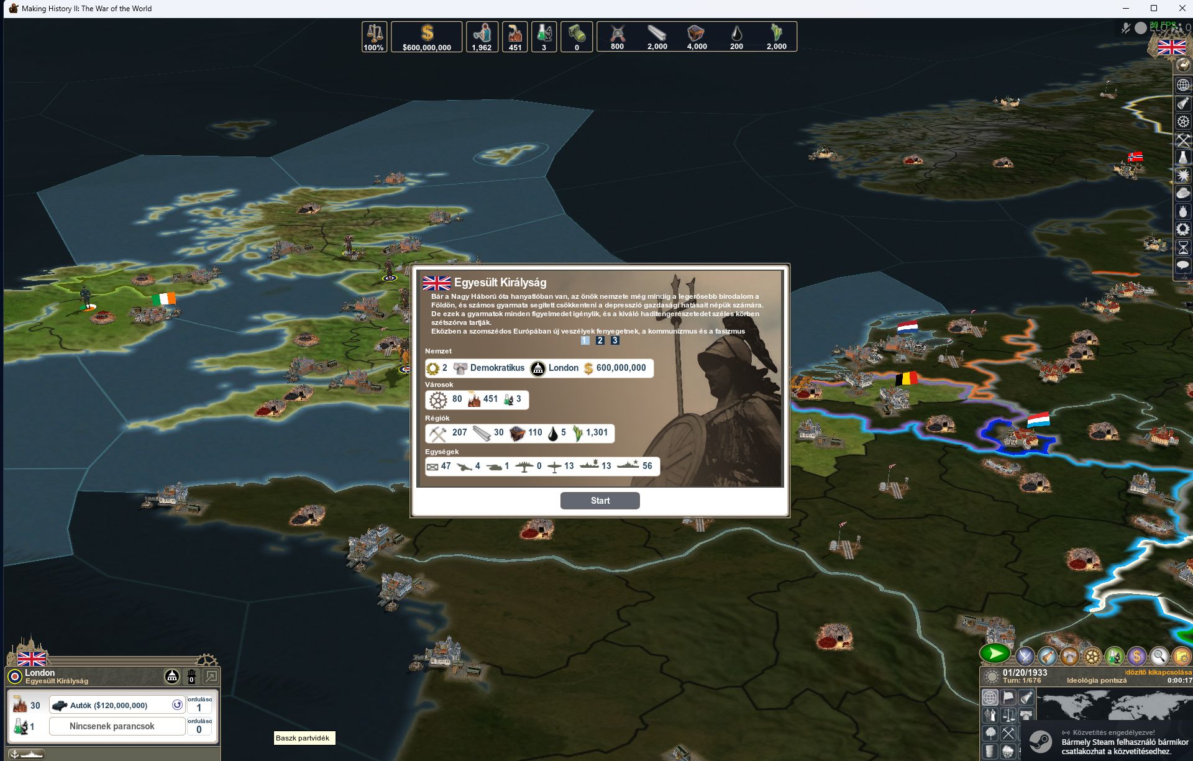This screenshot has width=1193, height=761.
Task: Open the gear wheel industry panel
Action: [x=1092, y=655]
